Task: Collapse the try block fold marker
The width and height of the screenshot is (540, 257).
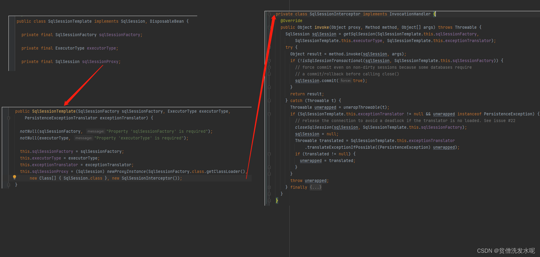Action: (269, 47)
